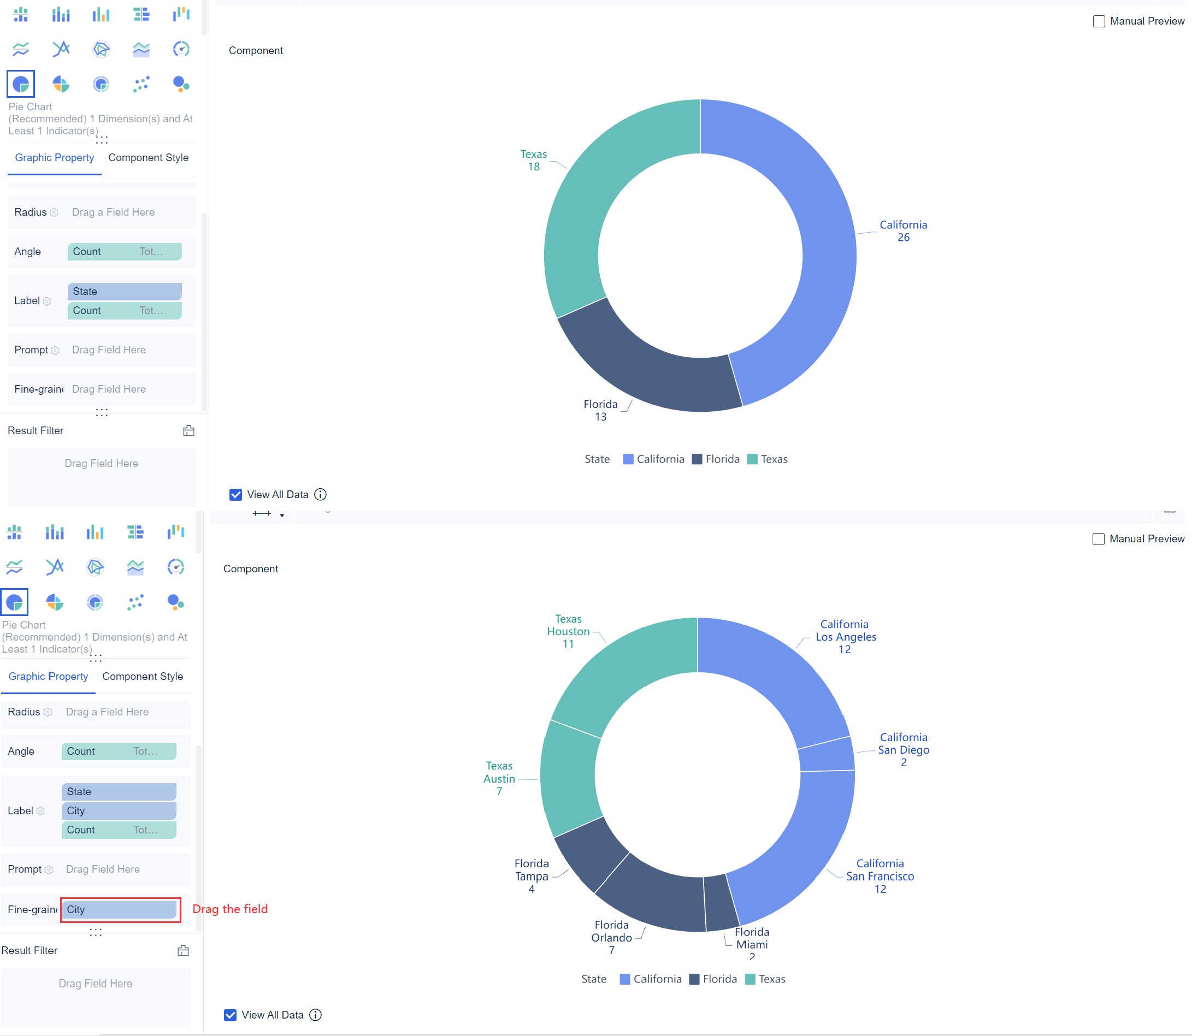The height and width of the screenshot is (1036, 1192).
Task: Switch to the Component Style tab
Action: click(148, 157)
